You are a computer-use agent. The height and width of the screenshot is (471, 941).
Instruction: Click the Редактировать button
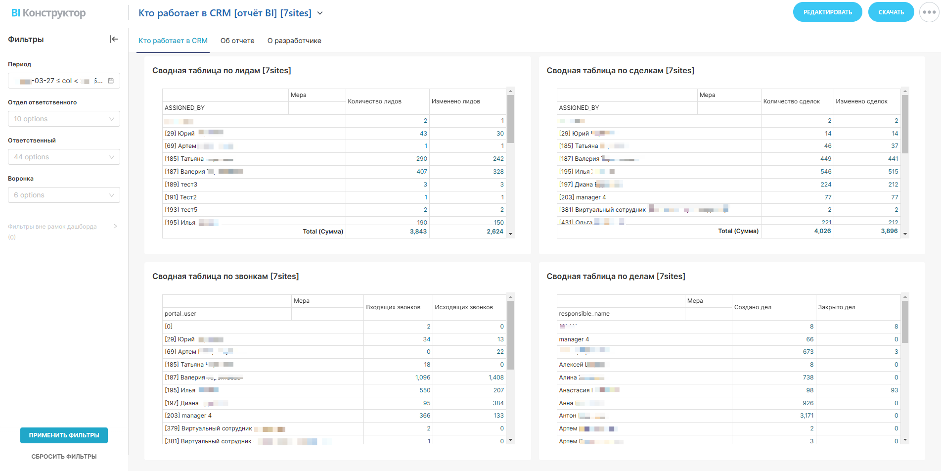(827, 12)
